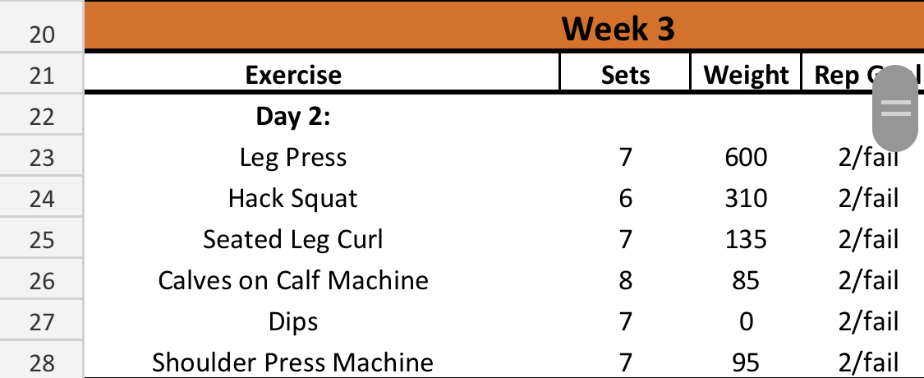Select row 23 header
This screenshot has width=924, height=378.
tap(41, 157)
